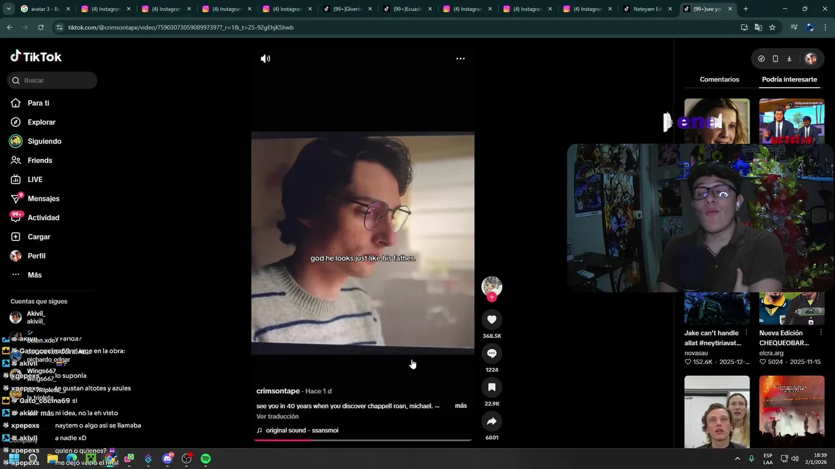The height and width of the screenshot is (469, 835).
Task: Open the volume control in system tray
Action: pos(795,459)
